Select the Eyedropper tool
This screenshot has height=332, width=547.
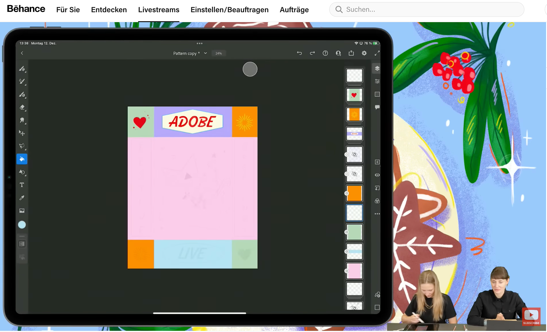22,198
